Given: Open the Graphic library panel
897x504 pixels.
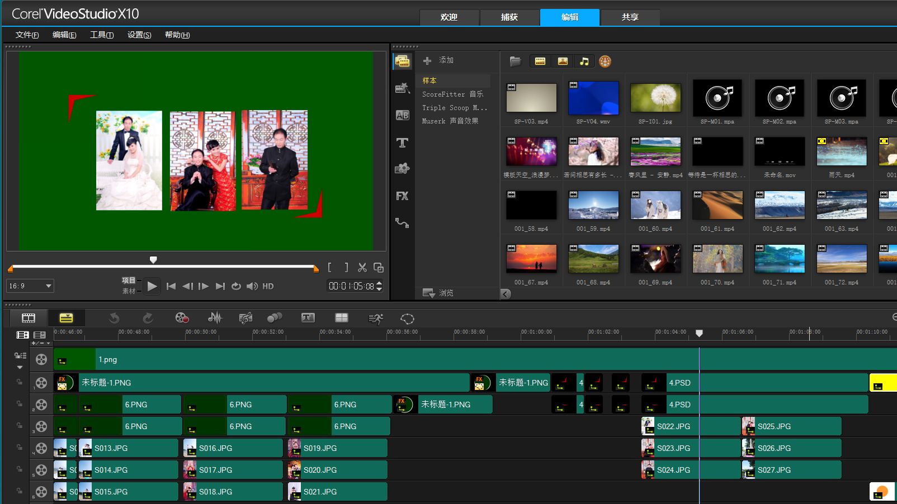Looking at the screenshot, I should click(x=402, y=169).
